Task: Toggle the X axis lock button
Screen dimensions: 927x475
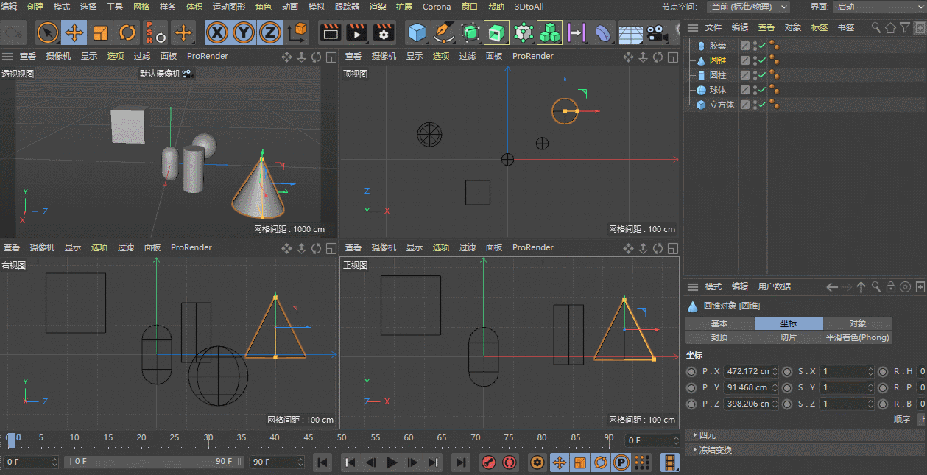Action: tap(216, 32)
